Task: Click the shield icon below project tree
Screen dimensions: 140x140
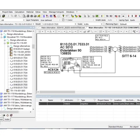Action: pos(11,115)
